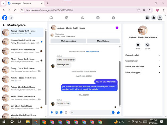The image size is (167, 125).
Task: Choose a sticker from composer
Action: (61, 113)
